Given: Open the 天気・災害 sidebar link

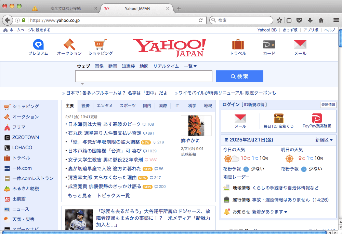Looking at the screenshot, I should pos(23,219).
